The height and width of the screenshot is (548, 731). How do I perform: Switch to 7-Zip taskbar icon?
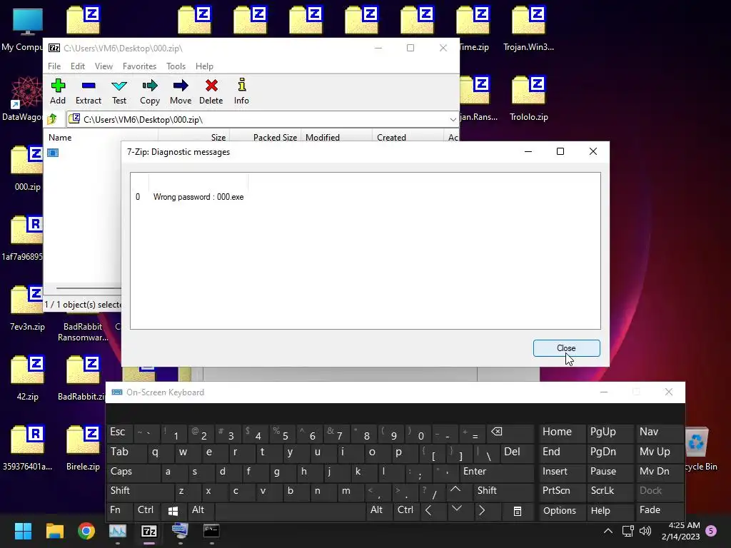coord(148,531)
